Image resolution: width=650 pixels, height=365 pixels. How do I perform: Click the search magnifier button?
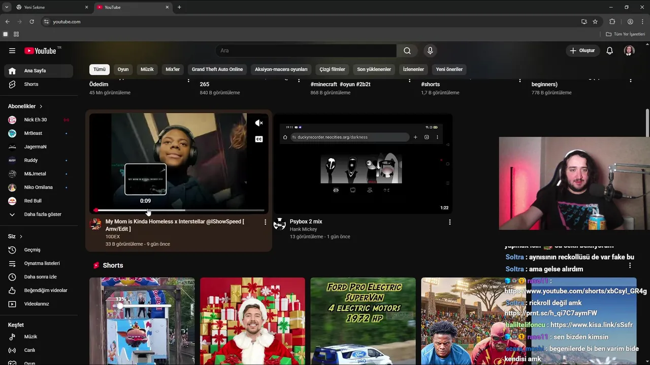[x=407, y=51]
